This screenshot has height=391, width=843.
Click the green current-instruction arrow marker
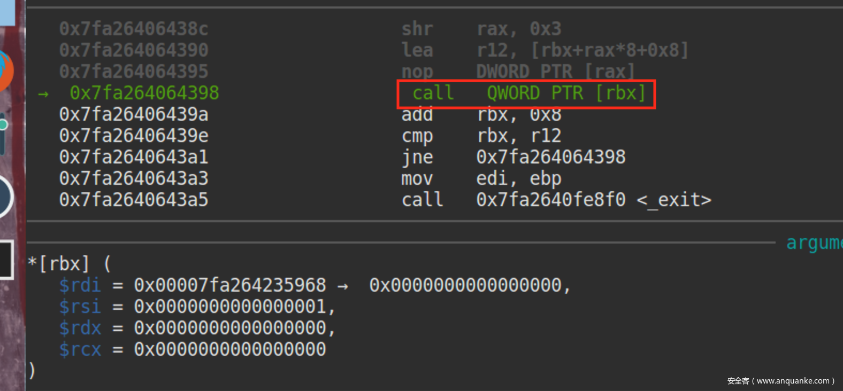coord(43,95)
